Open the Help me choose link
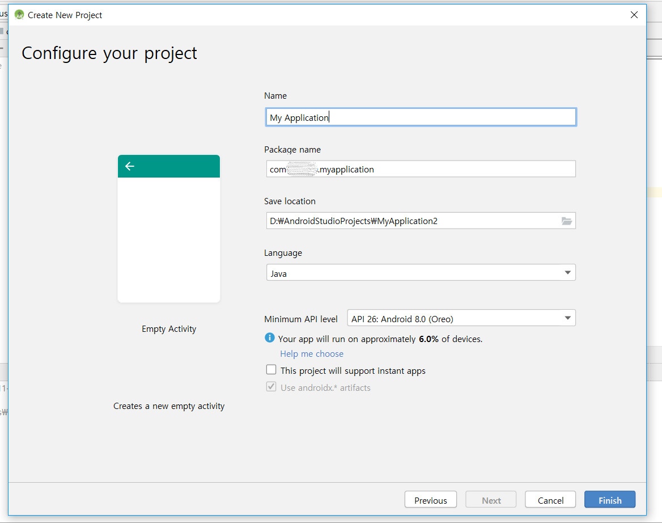 click(x=312, y=353)
